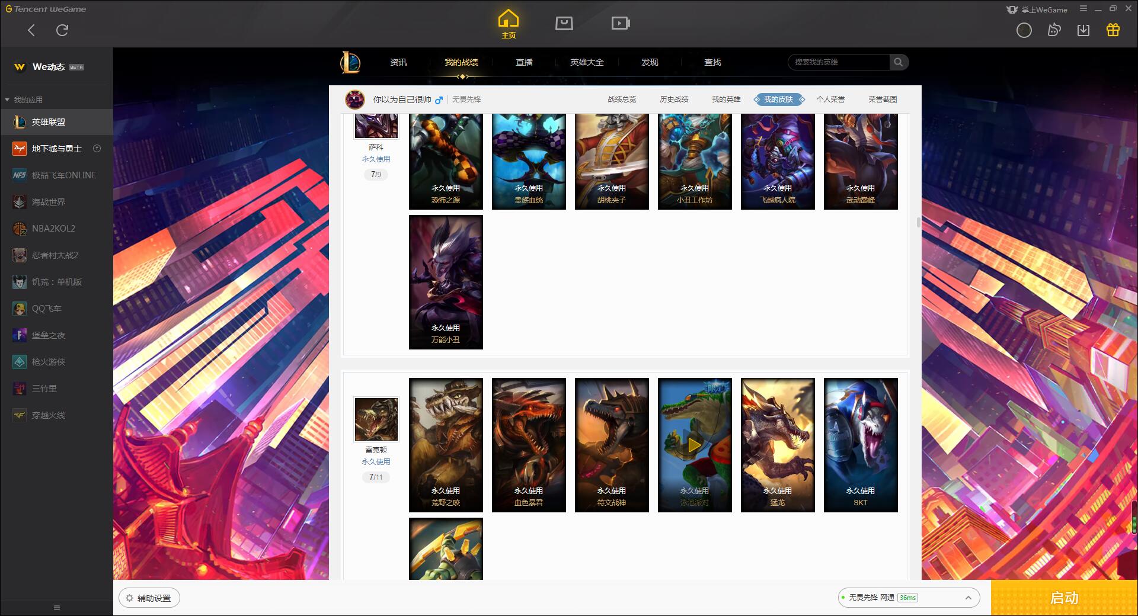Click the icon beside 地下城与勇士
1138x616 pixels.
[97, 149]
